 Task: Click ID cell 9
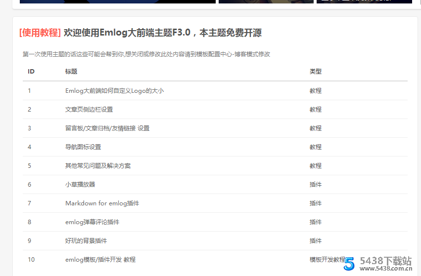click(29, 241)
